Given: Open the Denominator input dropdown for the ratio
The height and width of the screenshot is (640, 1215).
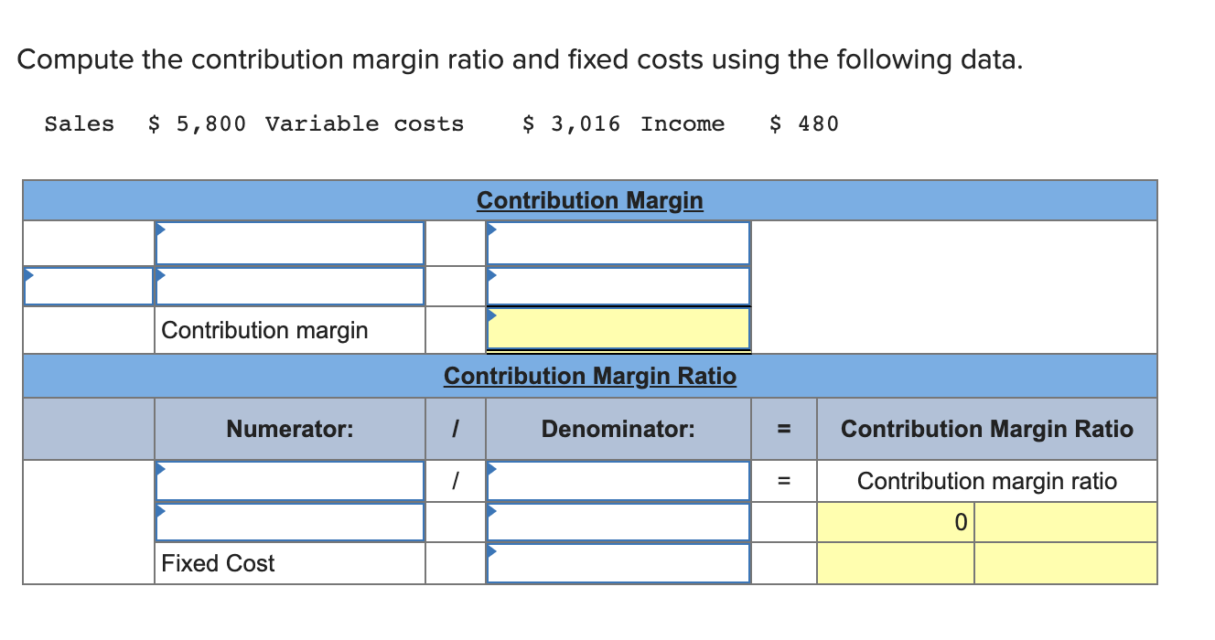Looking at the screenshot, I should (x=618, y=479).
